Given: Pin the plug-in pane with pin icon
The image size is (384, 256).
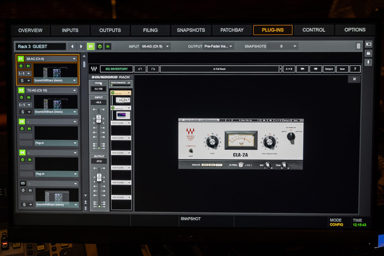Looking at the screenshot, I should (x=368, y=62).
